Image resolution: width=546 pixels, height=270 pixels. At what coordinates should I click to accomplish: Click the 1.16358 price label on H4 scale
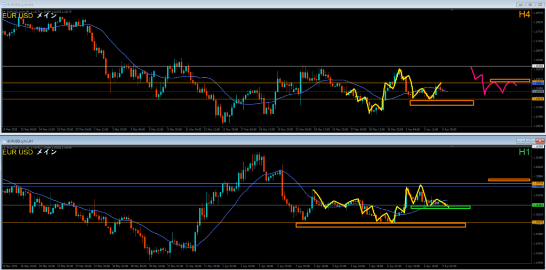pyautogui.click(x=537, y=67)
